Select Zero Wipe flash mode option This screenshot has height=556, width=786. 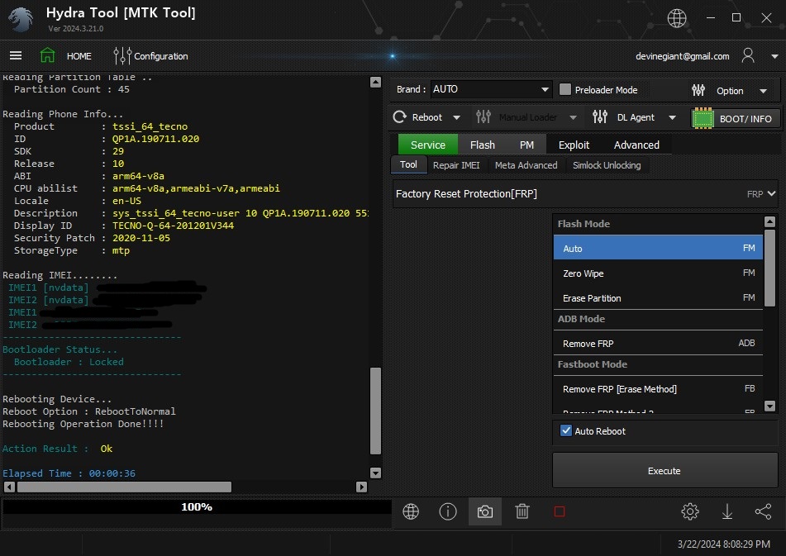[658, 273]
